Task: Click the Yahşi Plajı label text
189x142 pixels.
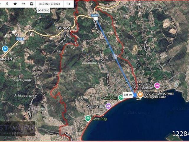Action: (x=109, y=98)
